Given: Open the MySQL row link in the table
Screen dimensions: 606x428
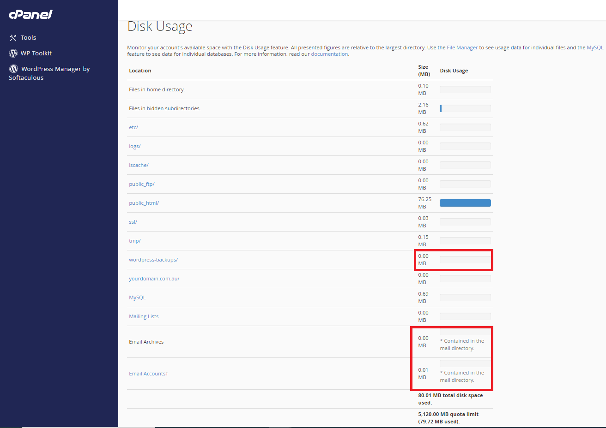Looking at the screenshot, I should click(137, 297).
